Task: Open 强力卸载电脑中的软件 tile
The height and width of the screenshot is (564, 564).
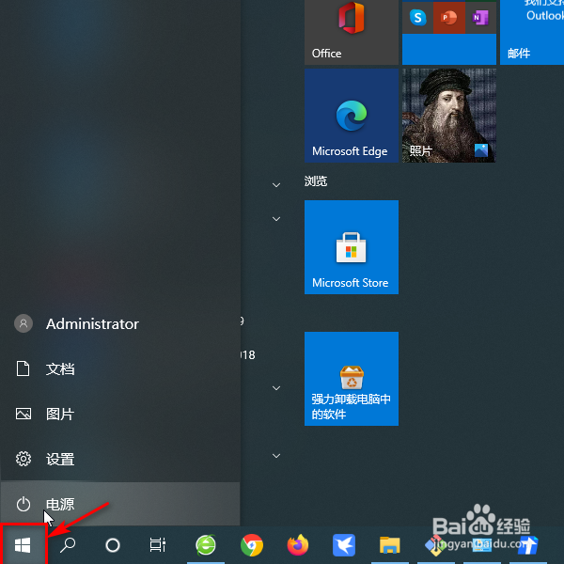Action: coord(351,379)
